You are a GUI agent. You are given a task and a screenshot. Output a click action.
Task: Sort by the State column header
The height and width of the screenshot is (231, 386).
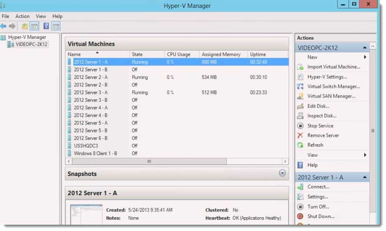click(x=147, y=54)
